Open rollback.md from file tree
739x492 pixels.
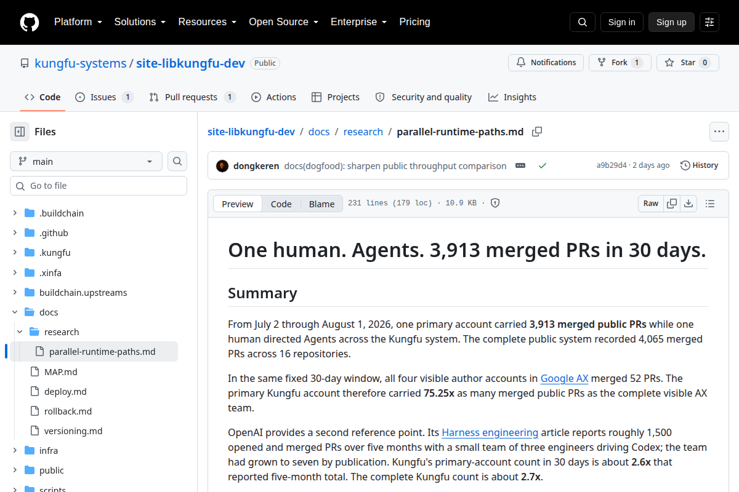(68, 411)
